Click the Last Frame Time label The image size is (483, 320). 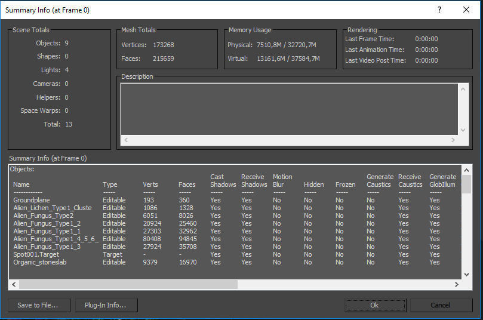point(370,39)
